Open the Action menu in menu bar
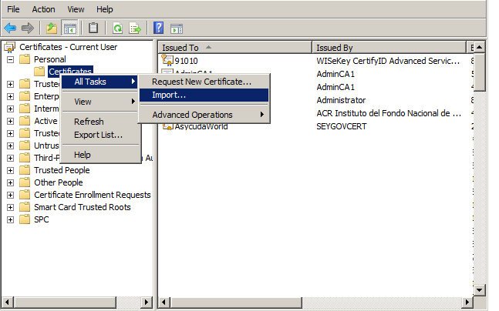Image resolution: width=499 pixels, height=311 pixels. tap(43, 9)
